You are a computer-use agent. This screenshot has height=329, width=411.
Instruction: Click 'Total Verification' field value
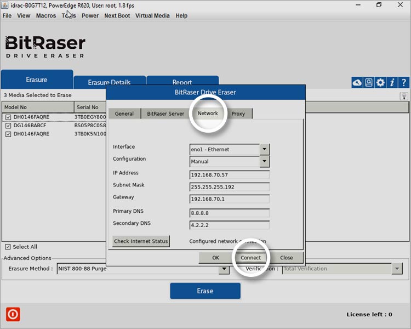(305, 269)
